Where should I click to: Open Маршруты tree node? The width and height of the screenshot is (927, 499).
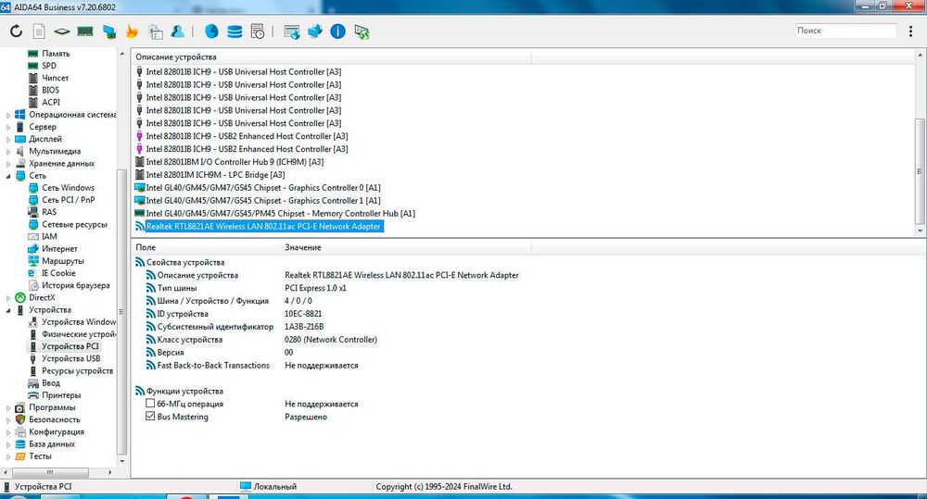coord(63,261)
